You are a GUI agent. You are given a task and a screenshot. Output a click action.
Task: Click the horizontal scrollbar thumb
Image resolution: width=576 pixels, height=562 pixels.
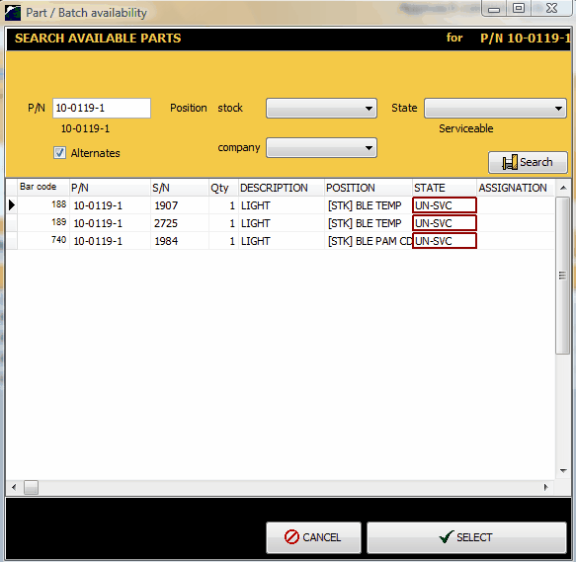point(31,488)
